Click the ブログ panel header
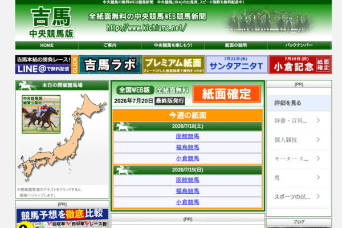Image resolution: width=342 pixels, height=228 pixels. [x=299, y=222]
